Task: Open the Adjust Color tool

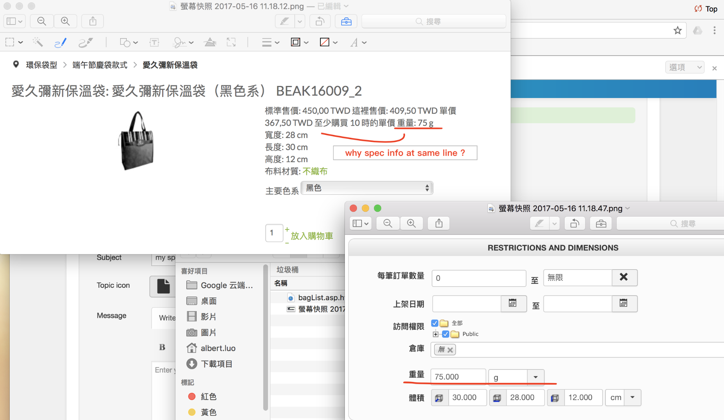Action: coord(210,42)
